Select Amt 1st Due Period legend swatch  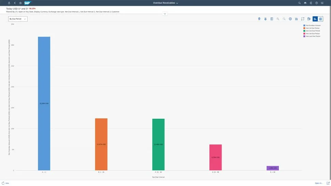point(304,28)
